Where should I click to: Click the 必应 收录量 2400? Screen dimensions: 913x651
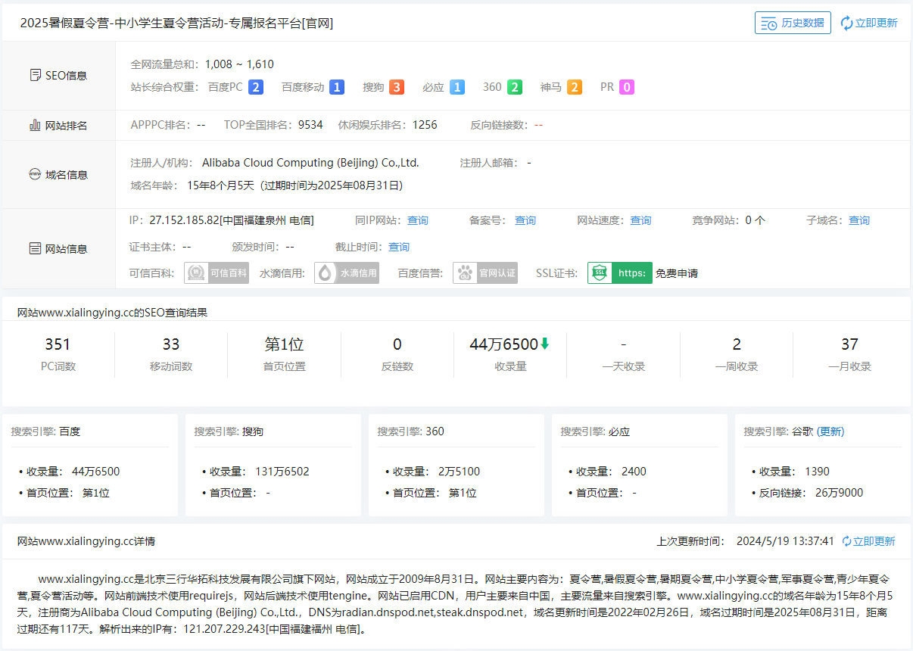tap(634, 472)
